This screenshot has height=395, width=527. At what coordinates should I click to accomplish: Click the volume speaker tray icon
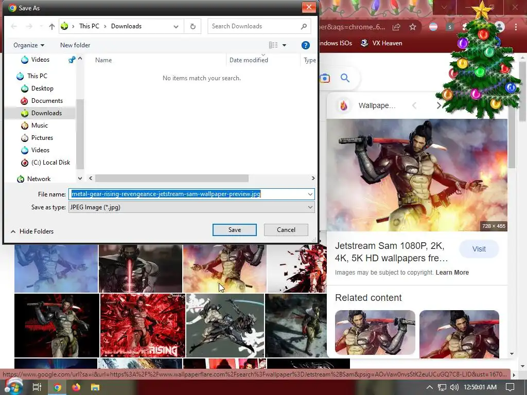(x=454, y=387)
